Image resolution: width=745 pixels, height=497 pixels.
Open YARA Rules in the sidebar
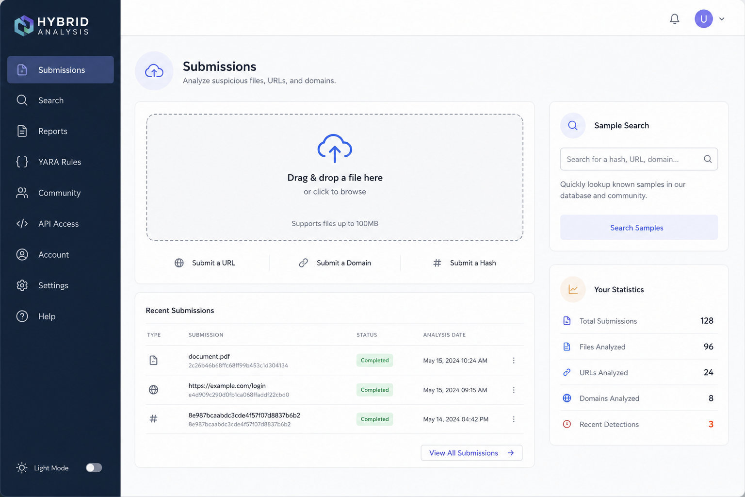(61, 162)
